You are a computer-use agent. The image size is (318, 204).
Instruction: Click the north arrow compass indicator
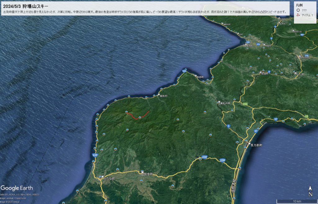(310, 191)
